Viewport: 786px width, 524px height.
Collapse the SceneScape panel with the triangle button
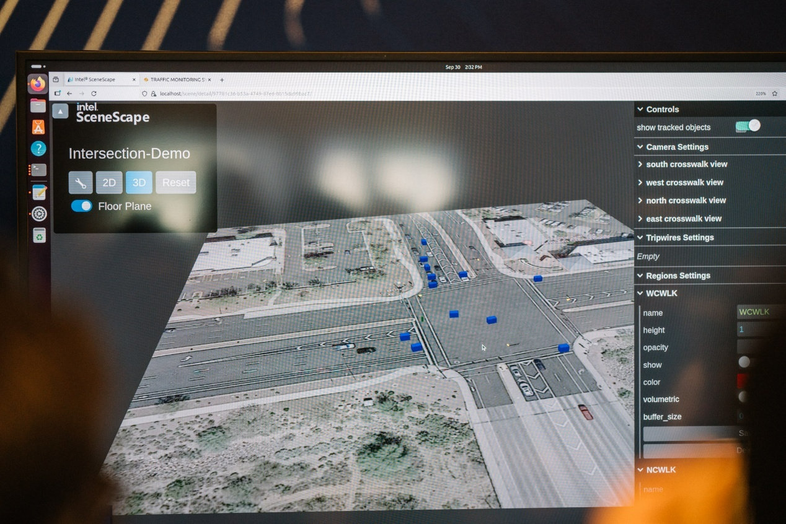click(60, 111)
